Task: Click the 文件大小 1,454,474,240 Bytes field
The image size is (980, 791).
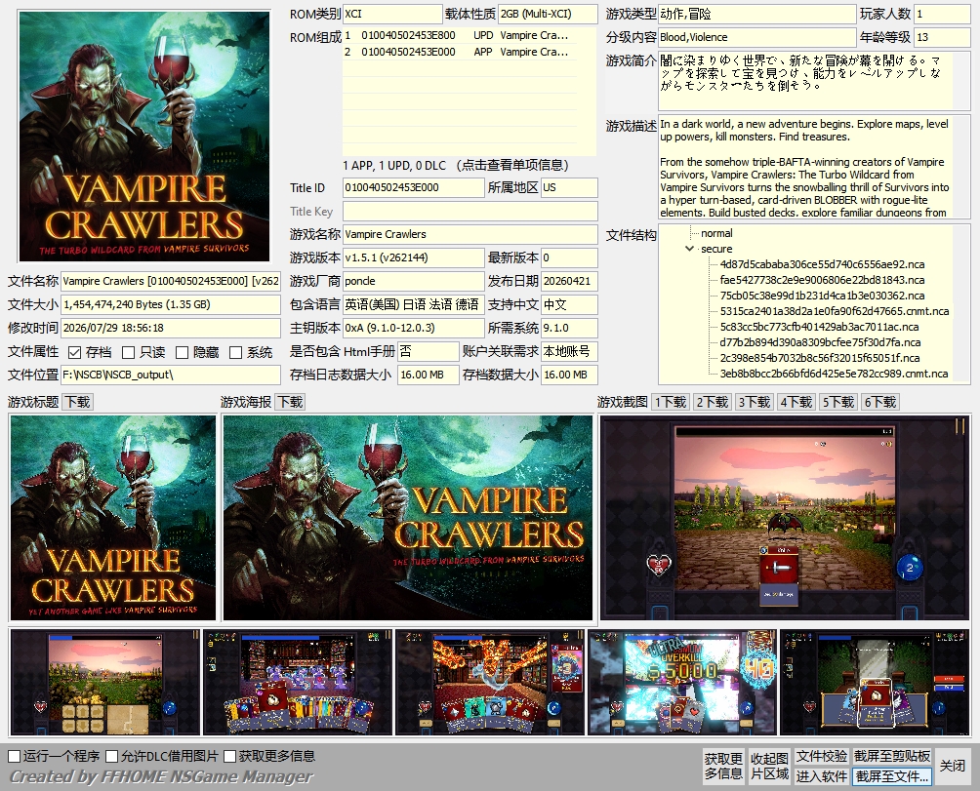Action: click(x=171, y=304)
